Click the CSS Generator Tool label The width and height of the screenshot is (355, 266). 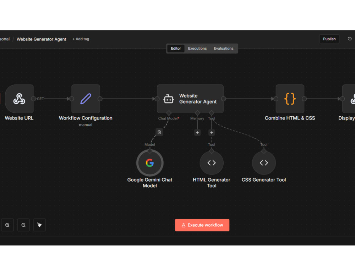[264, 179]
